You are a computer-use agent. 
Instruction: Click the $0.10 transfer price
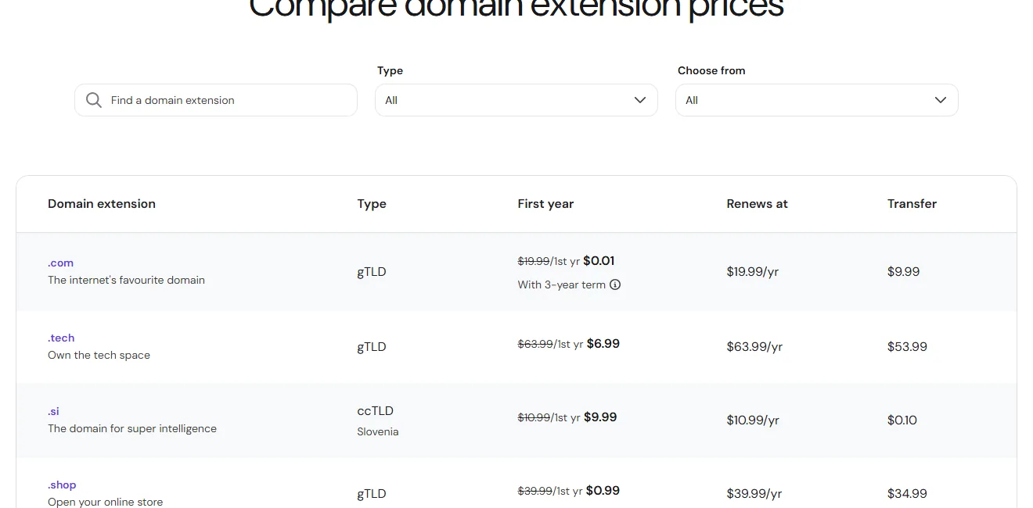pyautogui.click(x=902, y=420)
